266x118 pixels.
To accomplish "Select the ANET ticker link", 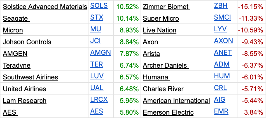I will click(223, 53).
